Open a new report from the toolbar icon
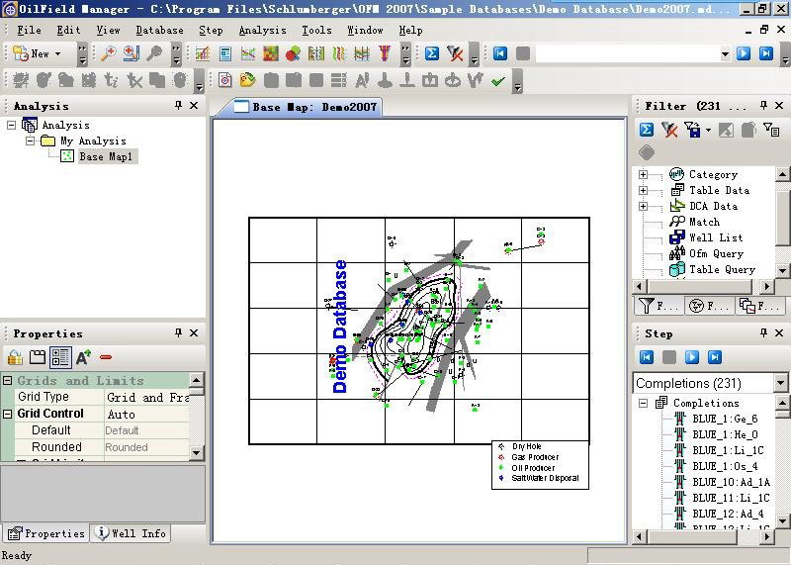Image resolution: width=791 pixels, height=565 pixels. [x=225, y=53]
